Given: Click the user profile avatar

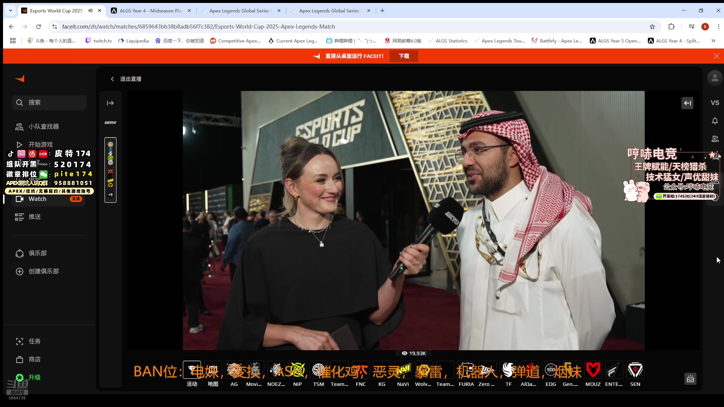Looking at the screenshot, I should tap(715, 78).
